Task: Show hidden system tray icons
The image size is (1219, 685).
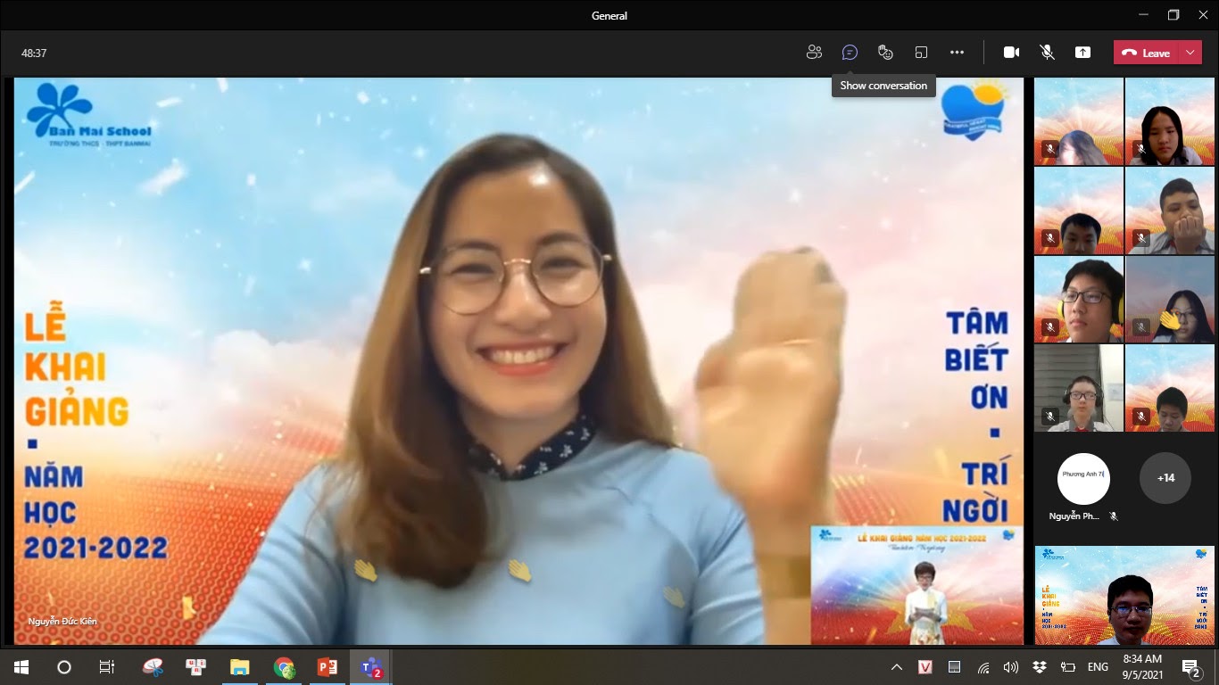Action: [x=897, y=667]
